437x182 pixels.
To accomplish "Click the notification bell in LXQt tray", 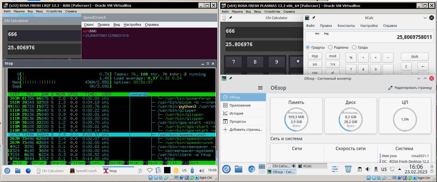I will tap(176, 170).
